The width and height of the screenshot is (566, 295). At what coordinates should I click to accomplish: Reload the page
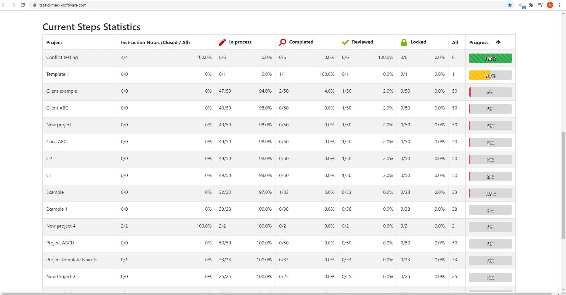tap(23, 5)
